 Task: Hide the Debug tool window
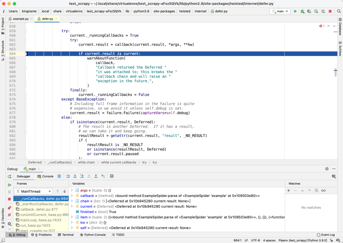(x=334, y=169)
